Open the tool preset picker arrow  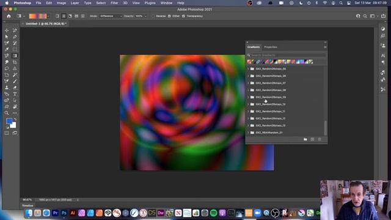pyautogui.click(x=24, y=16)
